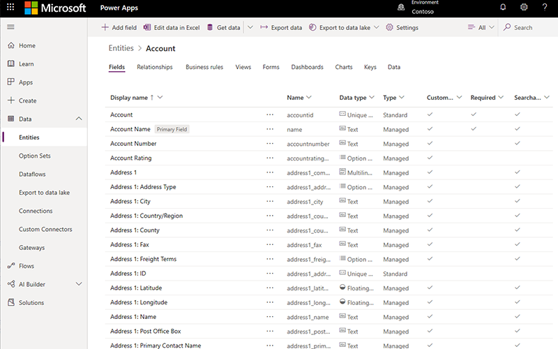Click Get data in the command bar
The width and height of the screenshot is (558, 349).
pyautogui.click(x=223, y=27)
